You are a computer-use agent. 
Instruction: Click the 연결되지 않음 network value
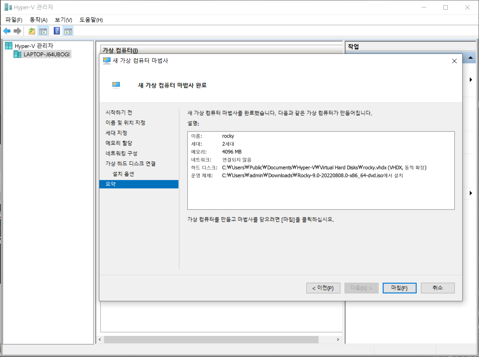click(237, 160)
